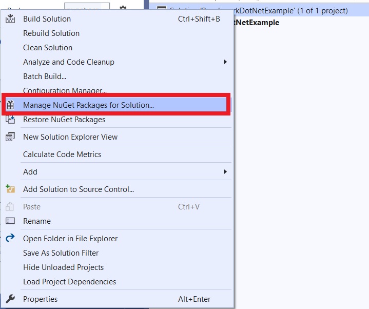Click the Add Solution to Source Control icon
This screenshot has width=369, height=309.
coord(10,189)
